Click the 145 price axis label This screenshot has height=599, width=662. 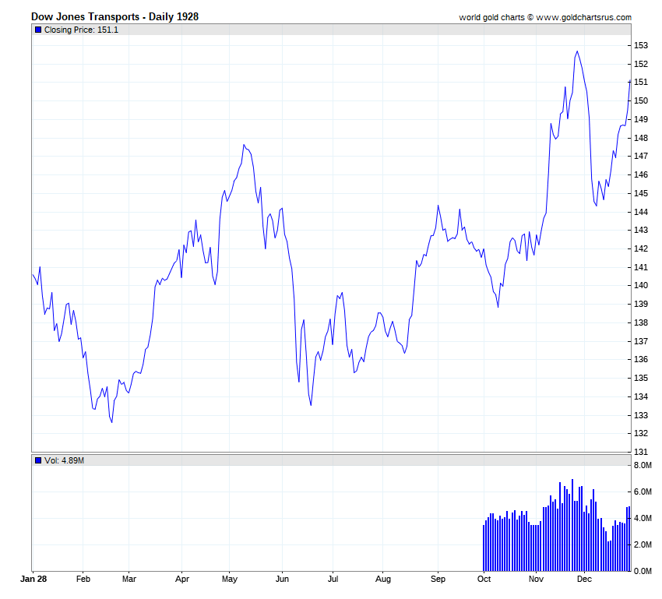[x=641, y=193]
